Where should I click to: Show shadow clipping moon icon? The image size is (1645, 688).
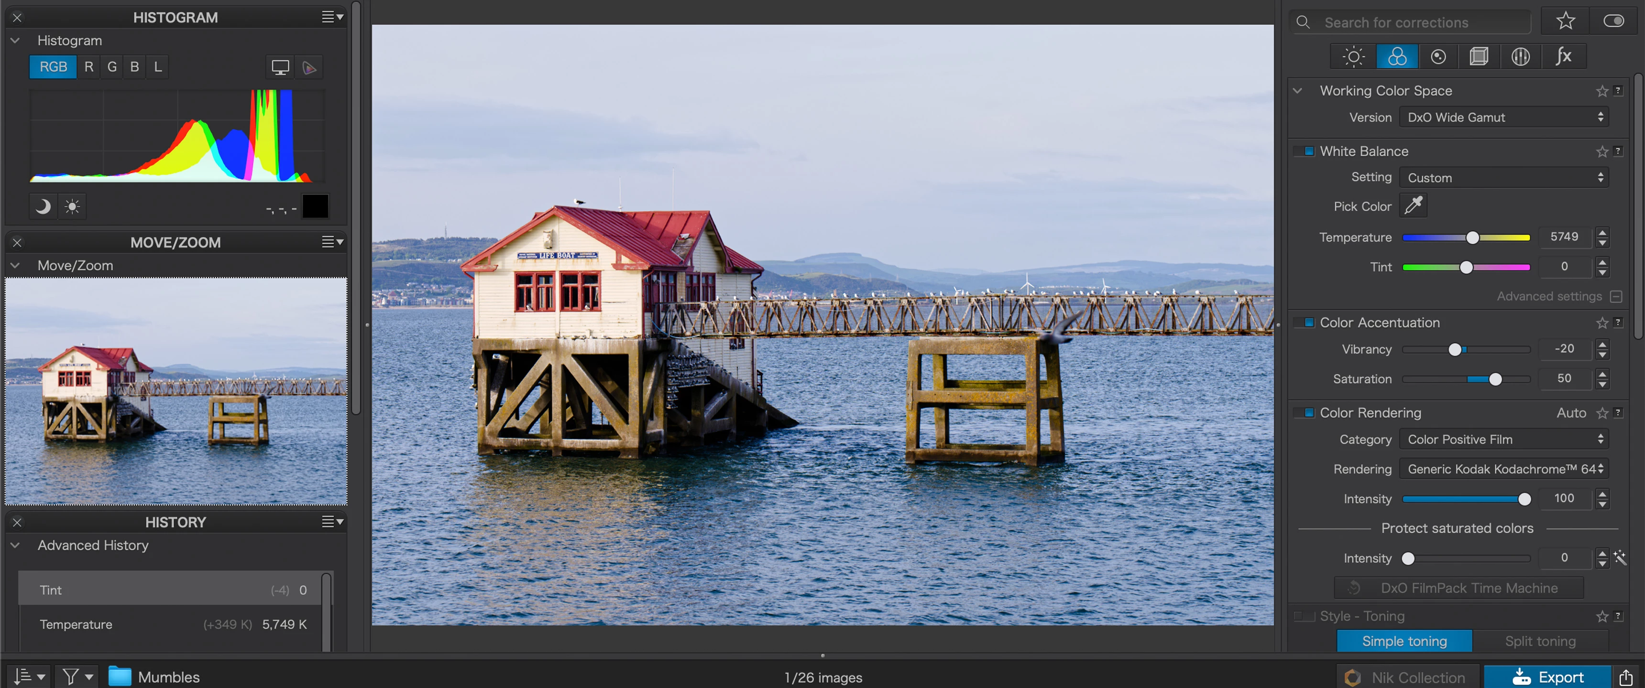(x=43, y=207)
